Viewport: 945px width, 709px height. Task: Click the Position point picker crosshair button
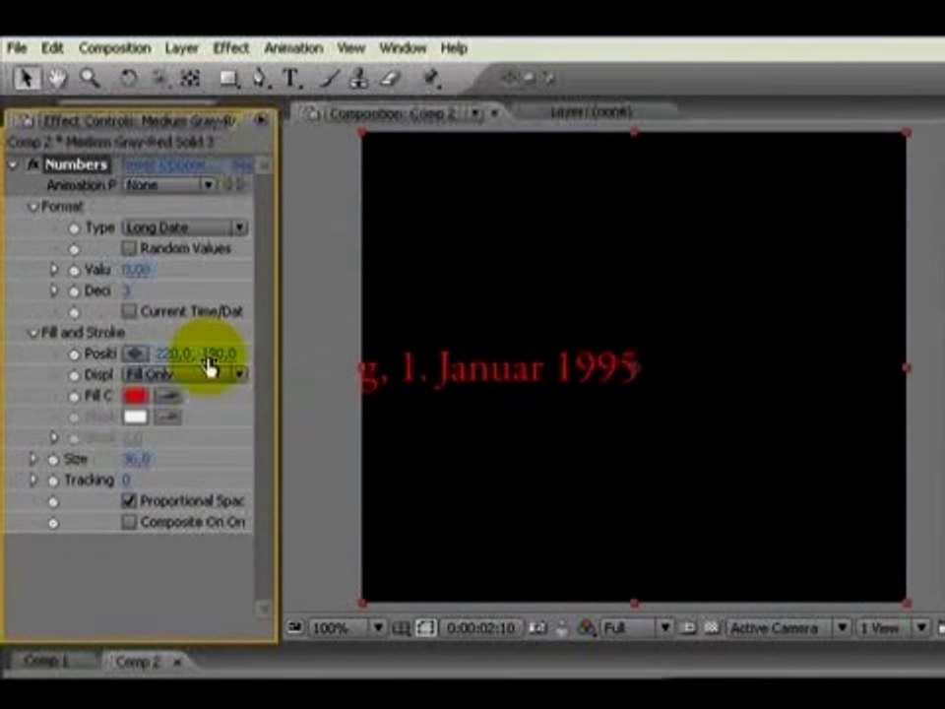(x=136, y=354)
